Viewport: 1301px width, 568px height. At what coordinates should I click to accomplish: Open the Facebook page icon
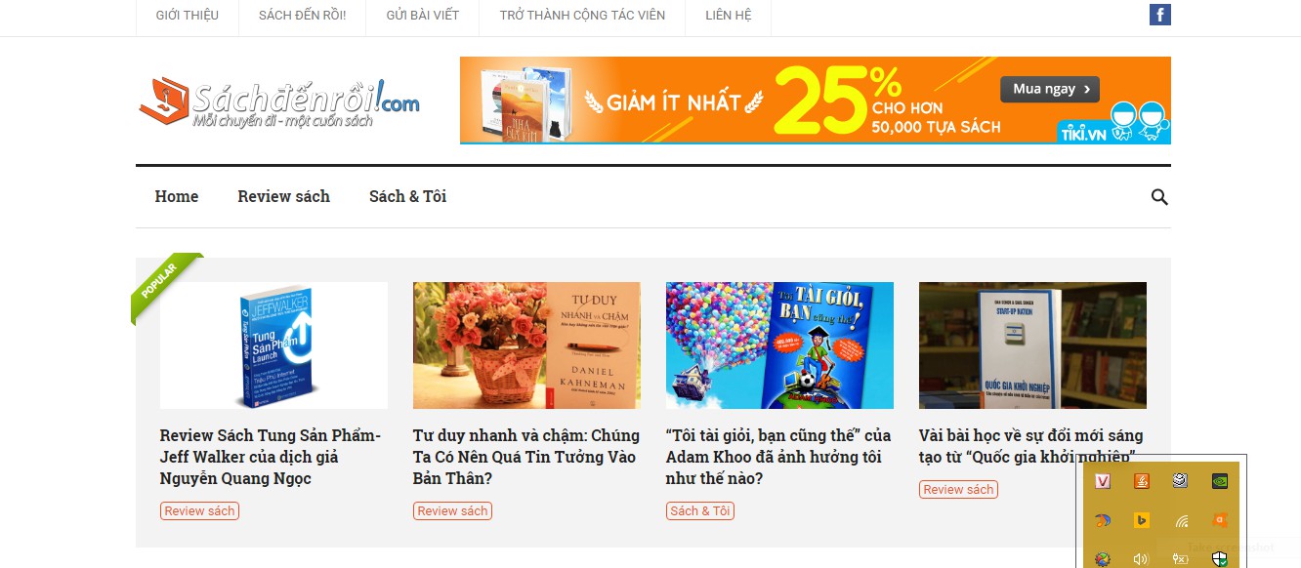(x=1160, y=15)
